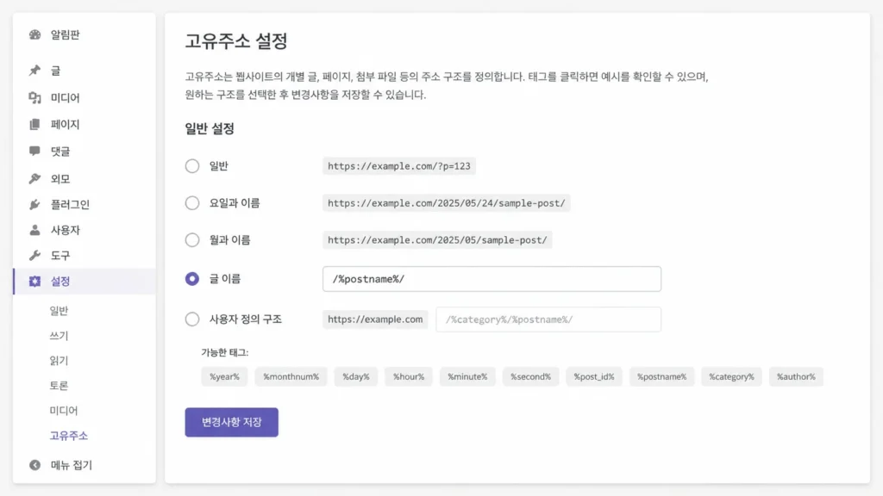This screenshot has height=496, width=883.
Task: Open the 도구 menu item
Action: [x=60, y=255]
